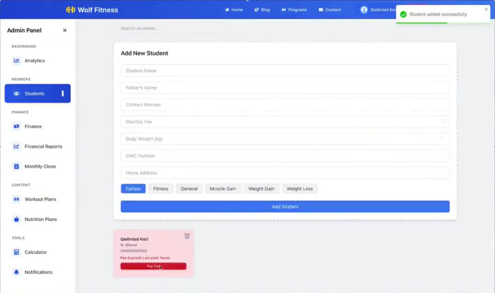
Task: Click the Blog link text
Action: pos(265,10)
